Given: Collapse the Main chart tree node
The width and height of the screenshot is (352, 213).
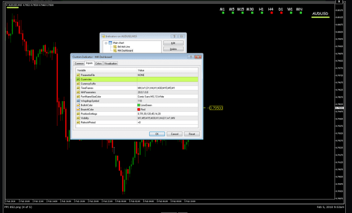Looking at the screenshot, I should (x=106, y=43).
